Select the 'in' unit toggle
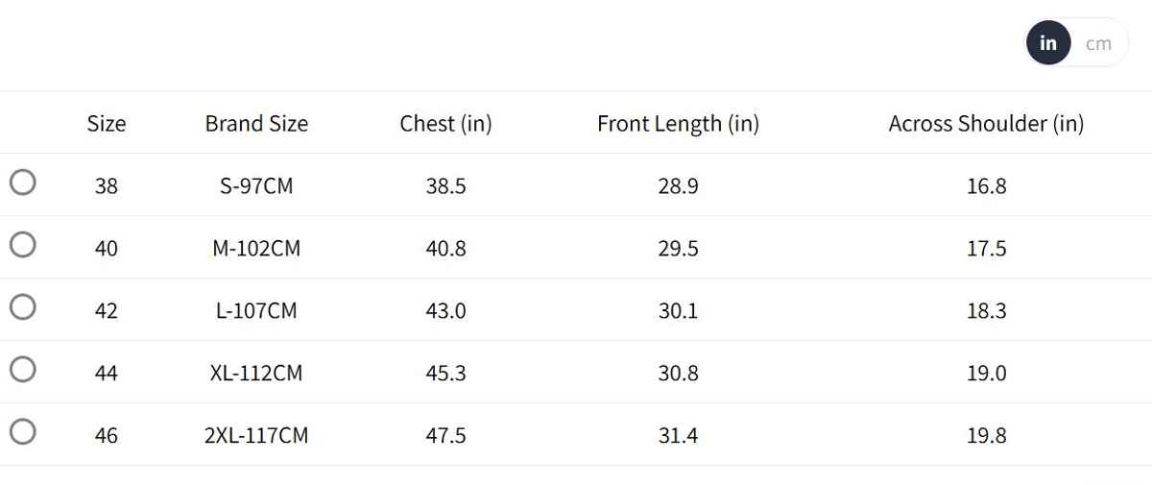 click(1048, 43)
